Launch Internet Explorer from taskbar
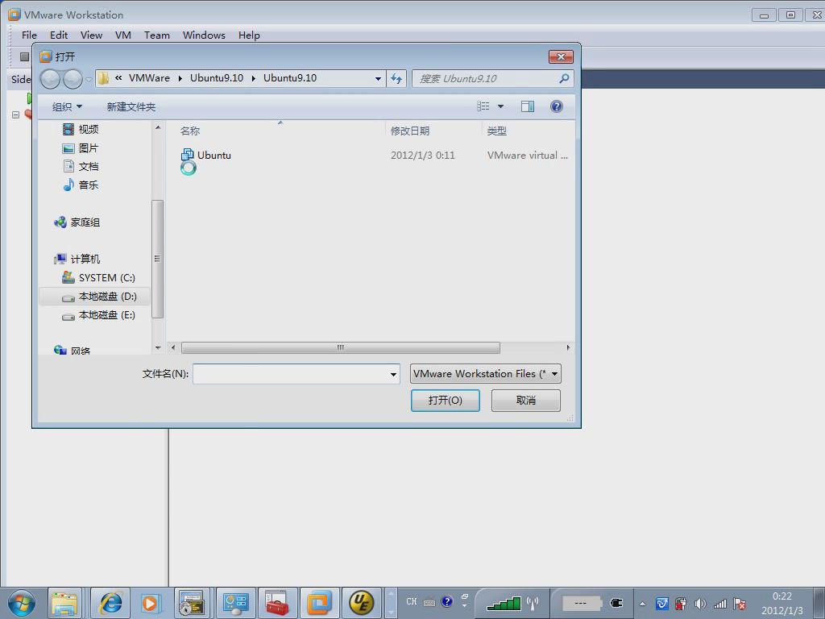Image resolution: width=825 pixels, height=619 pixels. coord(110,603)
